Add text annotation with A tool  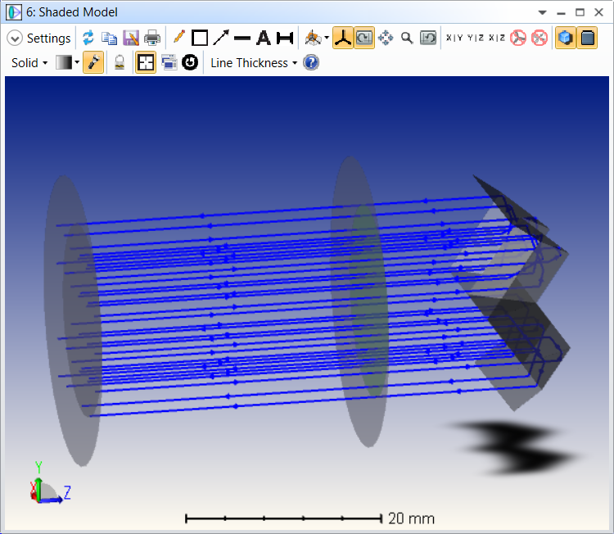pos(264,38)
